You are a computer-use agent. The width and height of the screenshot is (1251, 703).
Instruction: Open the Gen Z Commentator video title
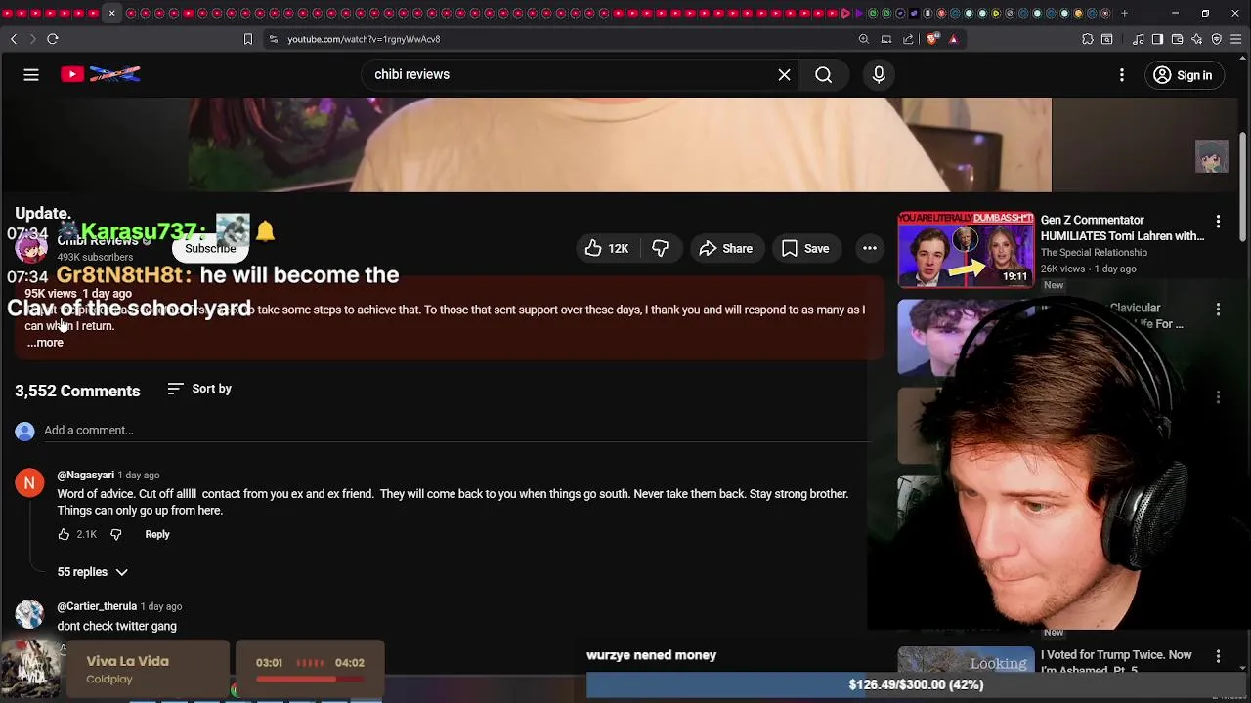point(1122,228)
